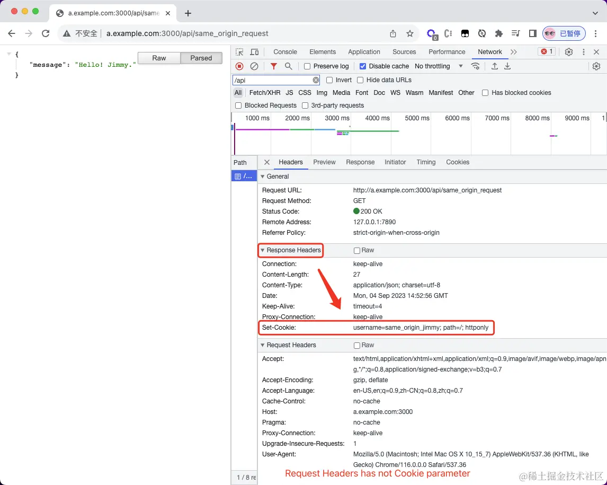Viewport: 607px width, 485px height.
Task: Collapse the Response Headers section
Action: tap(263, 250)
